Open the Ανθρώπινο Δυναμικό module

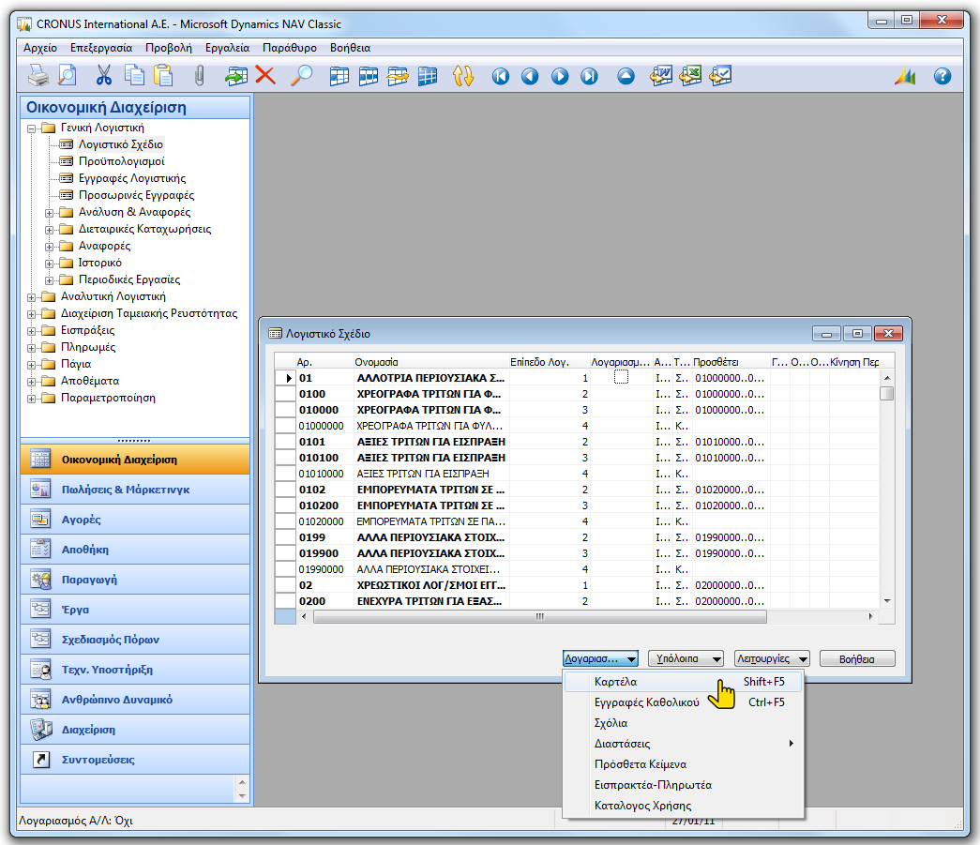tap(135, 700)
